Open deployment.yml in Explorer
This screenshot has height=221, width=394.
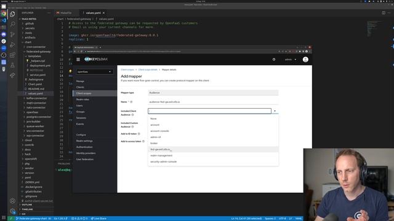(40, 66)
